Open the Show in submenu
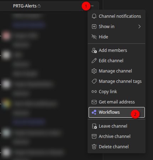 (116, 27)
